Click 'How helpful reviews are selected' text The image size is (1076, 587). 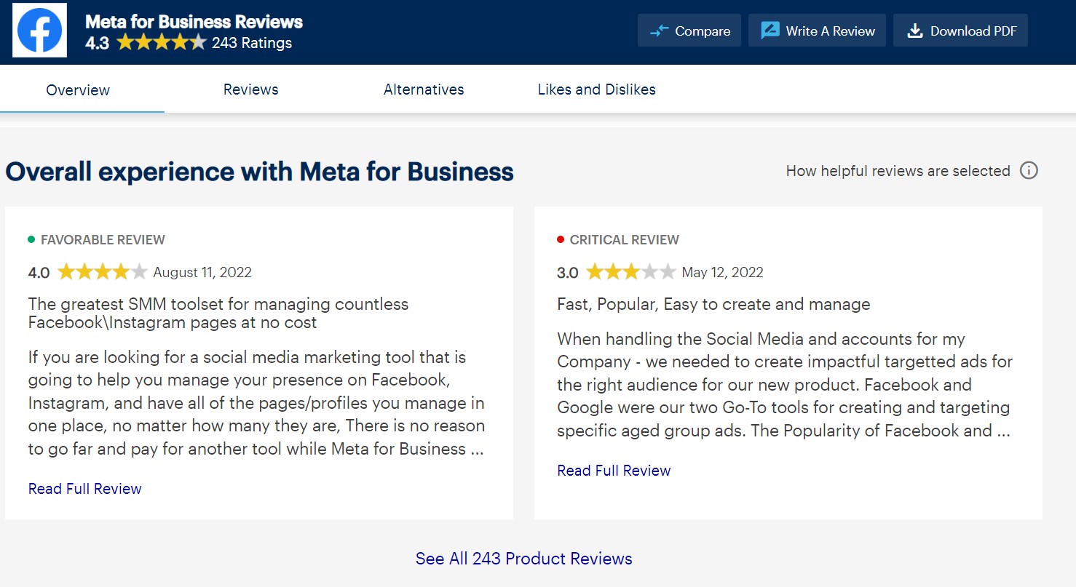coord(898,171)
